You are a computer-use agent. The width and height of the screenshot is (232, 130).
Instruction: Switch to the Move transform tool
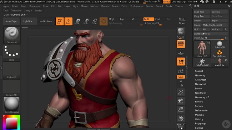[77, 21]
